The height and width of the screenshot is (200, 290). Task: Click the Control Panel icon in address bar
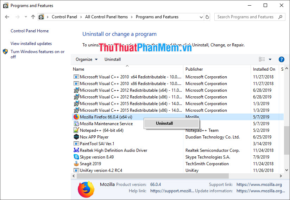41,17
